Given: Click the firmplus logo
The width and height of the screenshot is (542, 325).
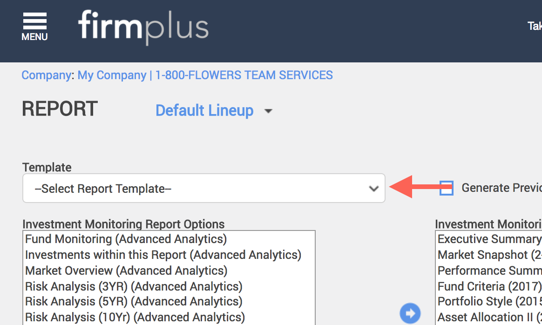Looking at the screenshot, I should pos(143,27).
